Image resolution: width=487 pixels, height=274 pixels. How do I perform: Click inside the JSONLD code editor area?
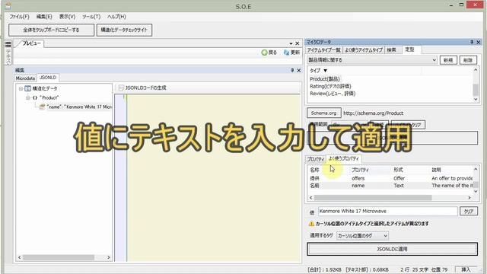[214, 177]
